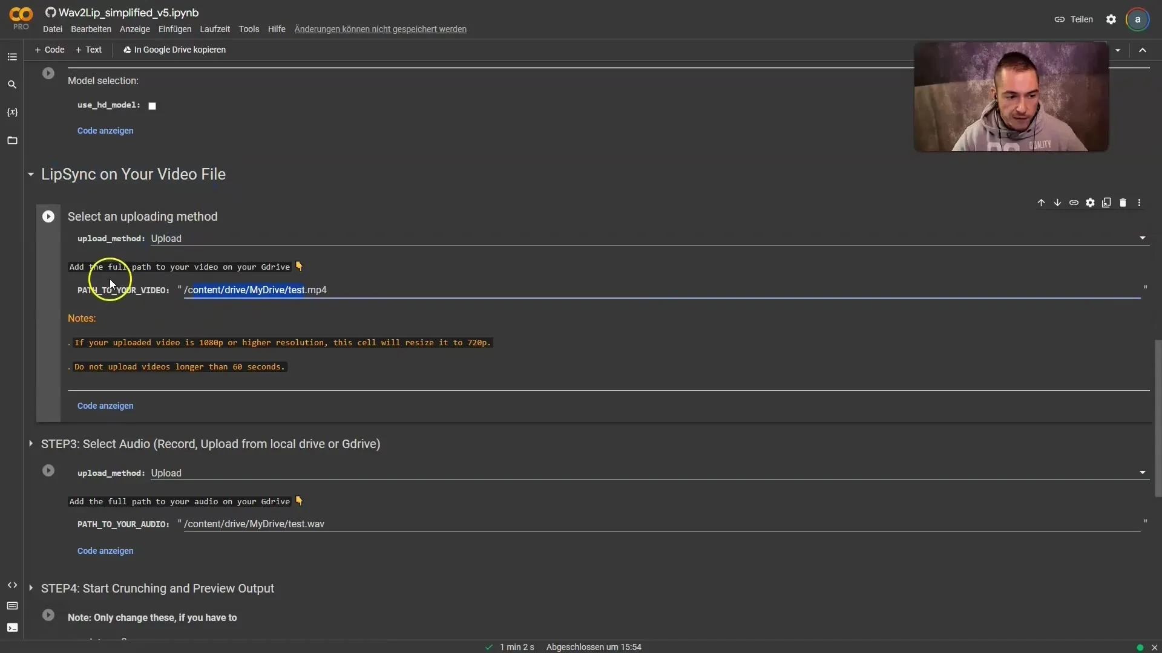
Task: Collapse header with chevron up icon
Action: coord(1143,50)
